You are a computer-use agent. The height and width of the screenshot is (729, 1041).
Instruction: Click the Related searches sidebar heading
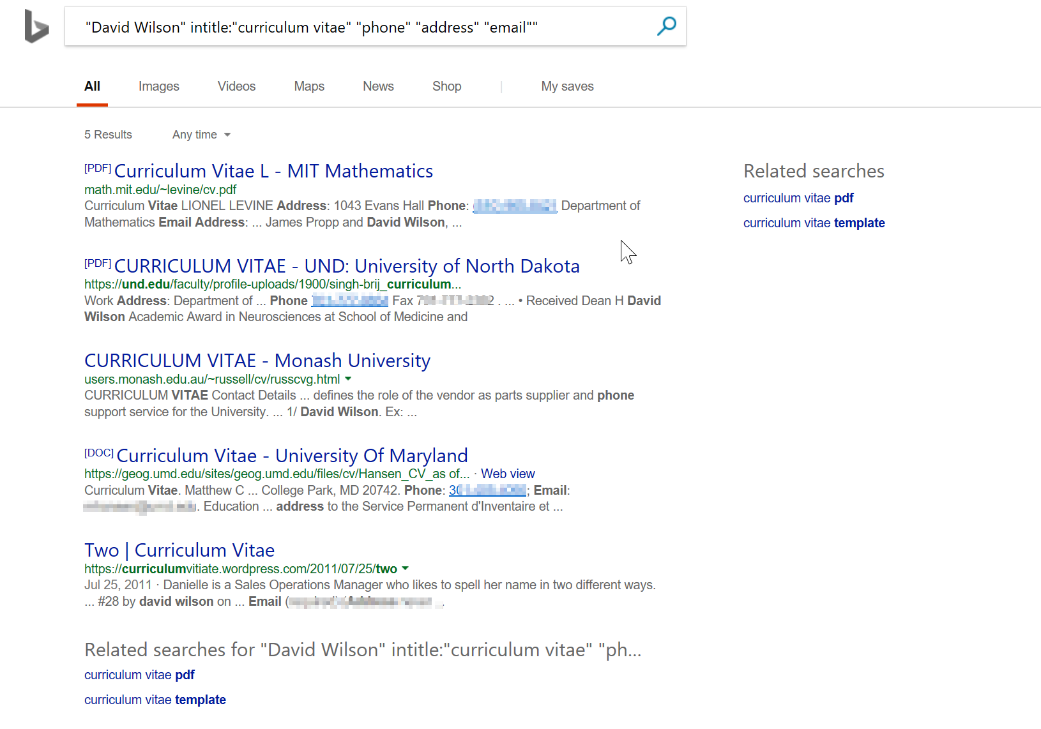pos(814,171)
